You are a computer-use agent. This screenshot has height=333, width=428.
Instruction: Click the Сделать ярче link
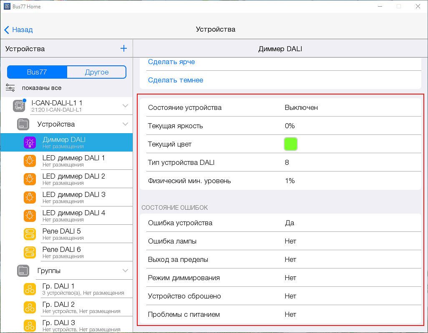[x=171, y=62]
